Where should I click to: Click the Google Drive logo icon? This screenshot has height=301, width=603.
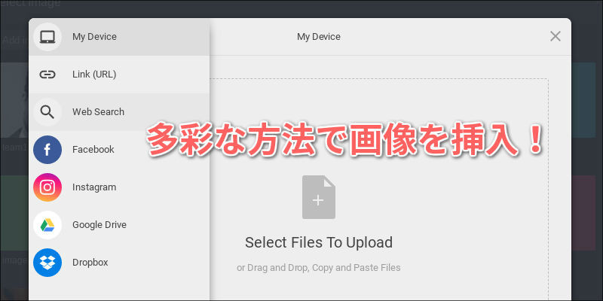(x=47, y=225)
